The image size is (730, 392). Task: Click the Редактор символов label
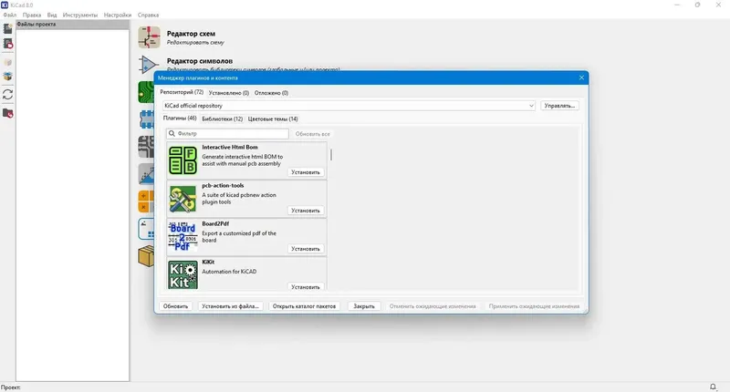pos(200,61)
